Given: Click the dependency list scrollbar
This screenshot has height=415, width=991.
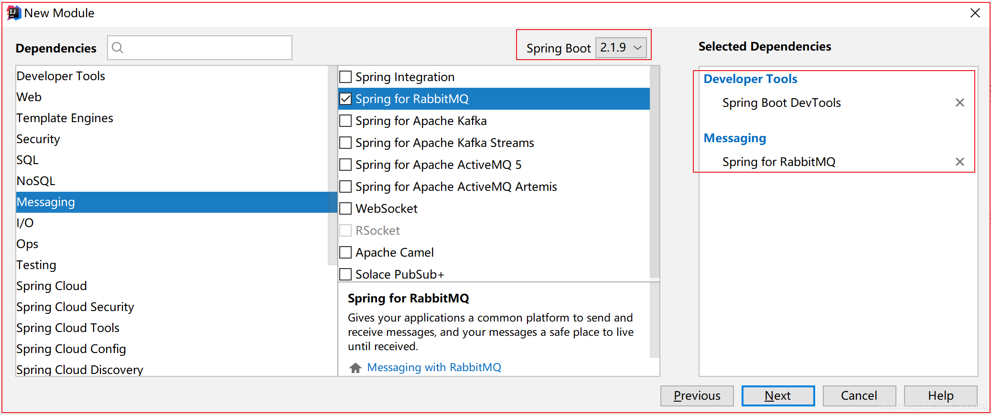Looking at the screenshot, I should 655,172.
